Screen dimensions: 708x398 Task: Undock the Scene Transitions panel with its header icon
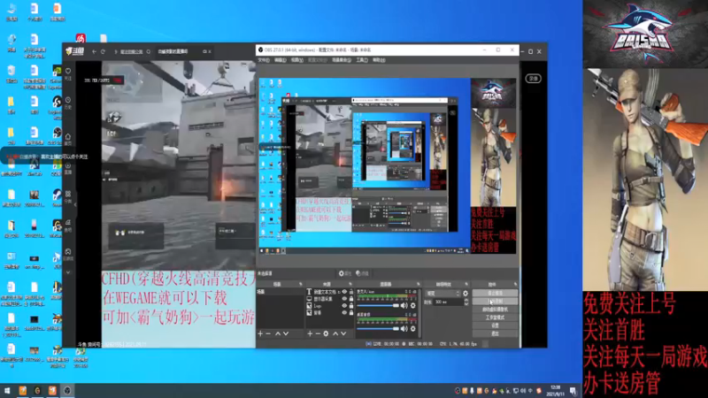coord(466,283)
